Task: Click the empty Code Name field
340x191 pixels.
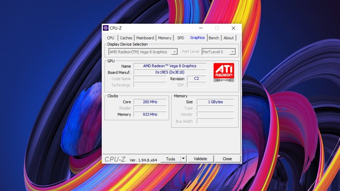Action: 150,79
